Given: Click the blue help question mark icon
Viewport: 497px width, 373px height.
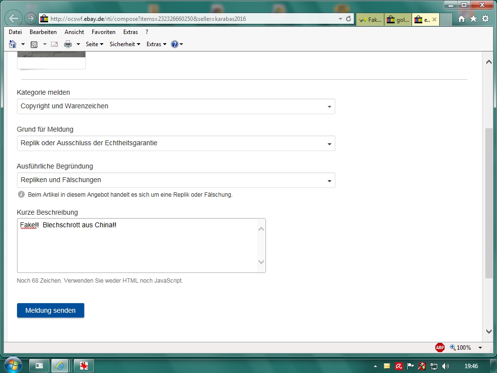Looking at the screenshot, I should (x=175, y=44).
